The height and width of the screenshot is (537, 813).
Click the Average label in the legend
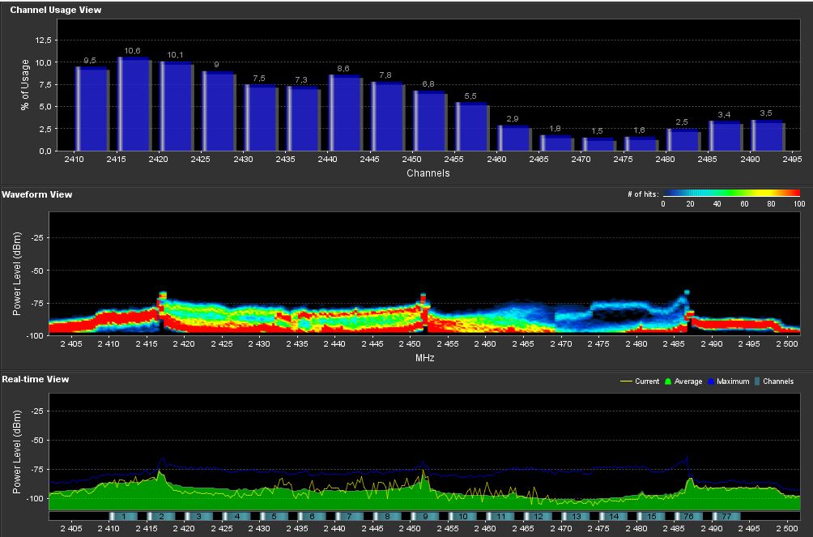pos(688,381)
